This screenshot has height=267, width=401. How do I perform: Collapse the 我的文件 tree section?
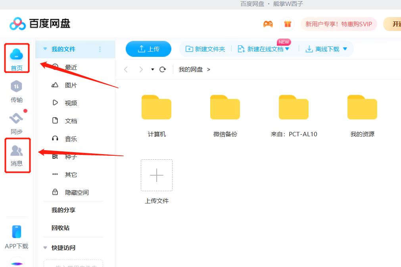45,49
